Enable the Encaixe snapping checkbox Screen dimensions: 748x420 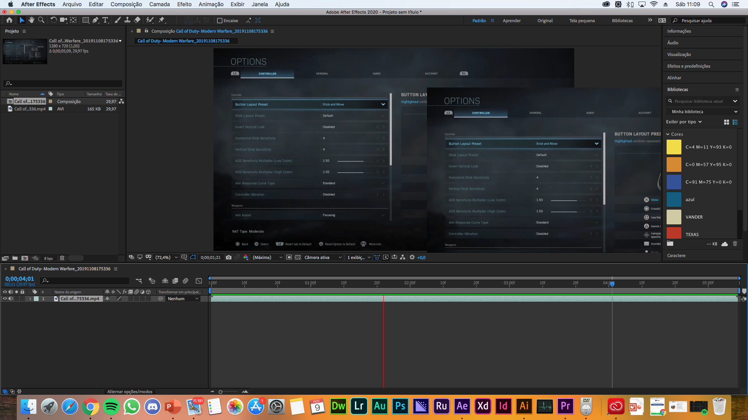[220, 20]
